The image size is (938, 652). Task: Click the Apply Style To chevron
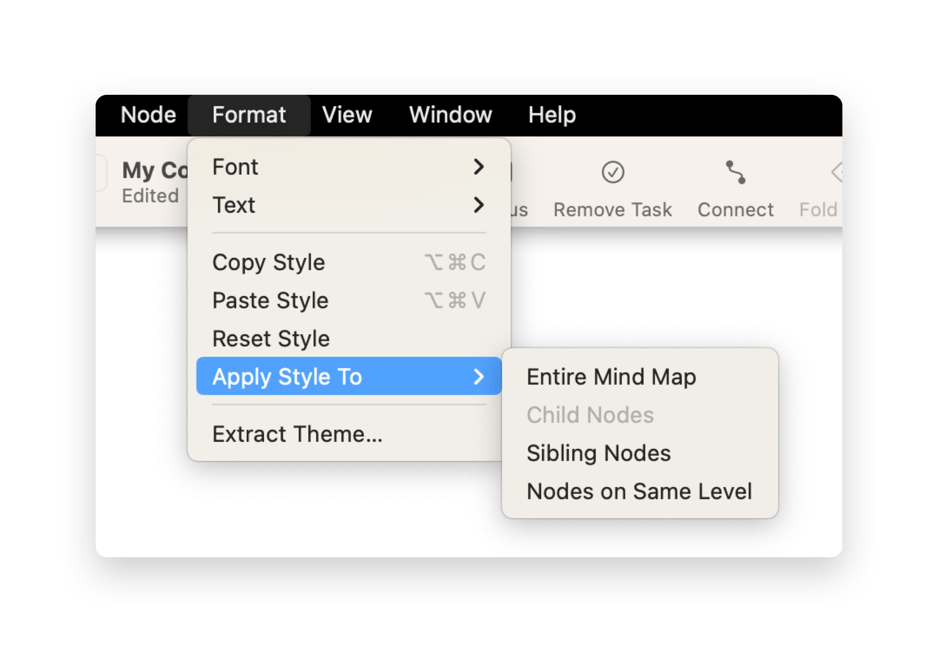tap(479, 377)
